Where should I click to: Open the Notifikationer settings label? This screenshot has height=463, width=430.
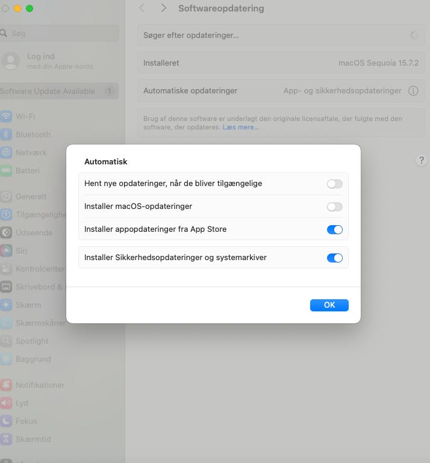pos(40,385)
